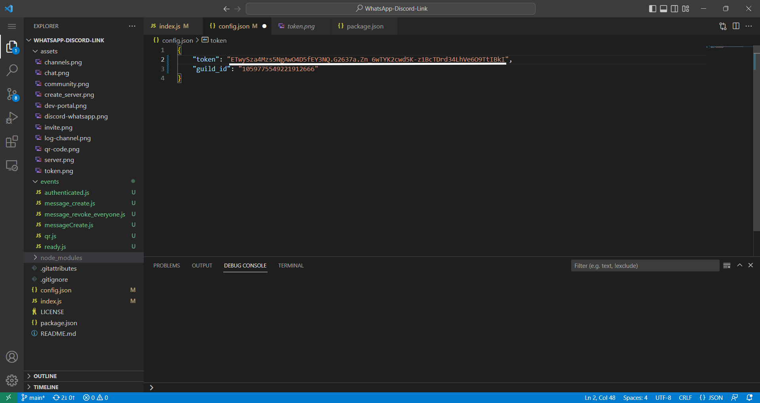Toggle the primary side bar layout
This screenshot has width=760, height=403.
tap(653, 9)
